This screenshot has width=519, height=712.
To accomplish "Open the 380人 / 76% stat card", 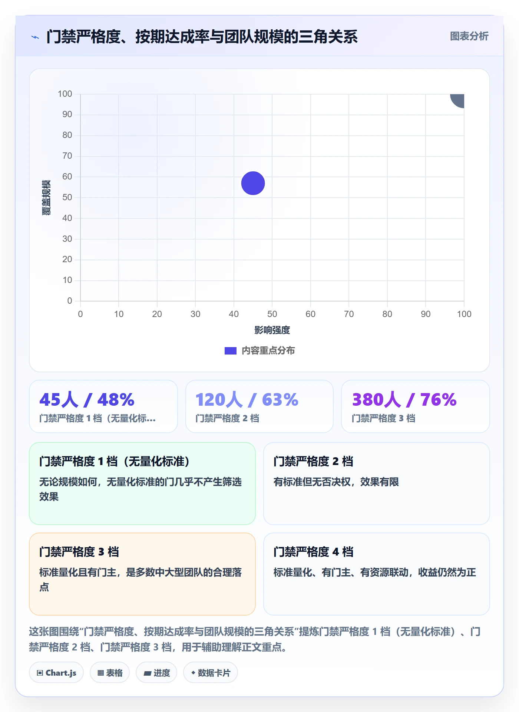I will click(416, 406).
